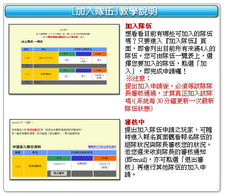225x196 pixels.
Task: Click team number 110 yellow cell
Action: 18,166
